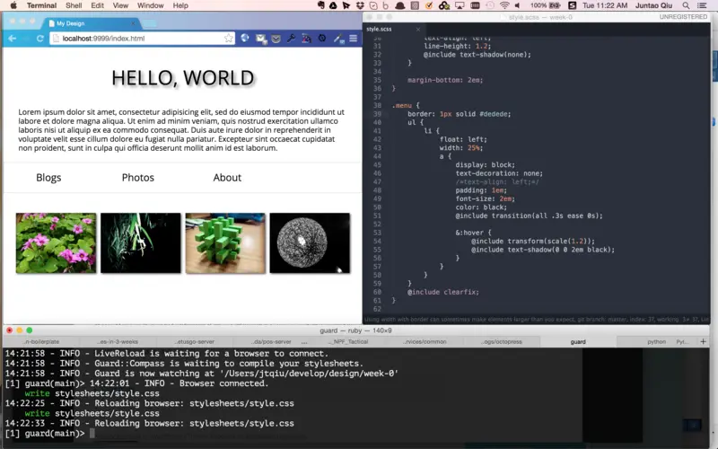Viewport: 718px width, 449px height.
Task: Open the Juntao Qiu user menu
Action: coord(653,5)
